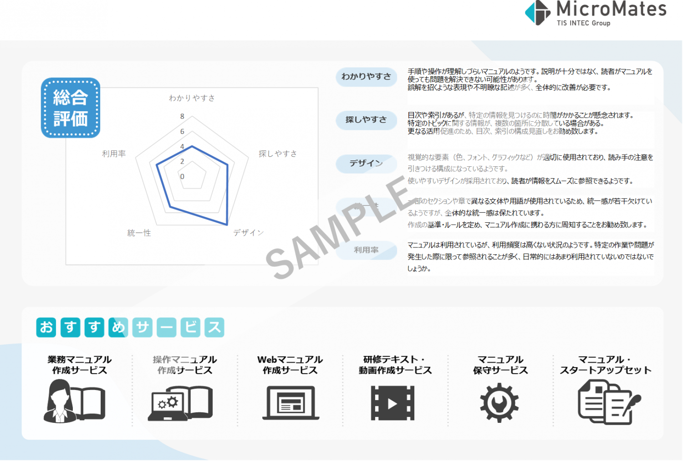
Task: Click the 統一性 description about 文体や用語
Action: point(530,213)
